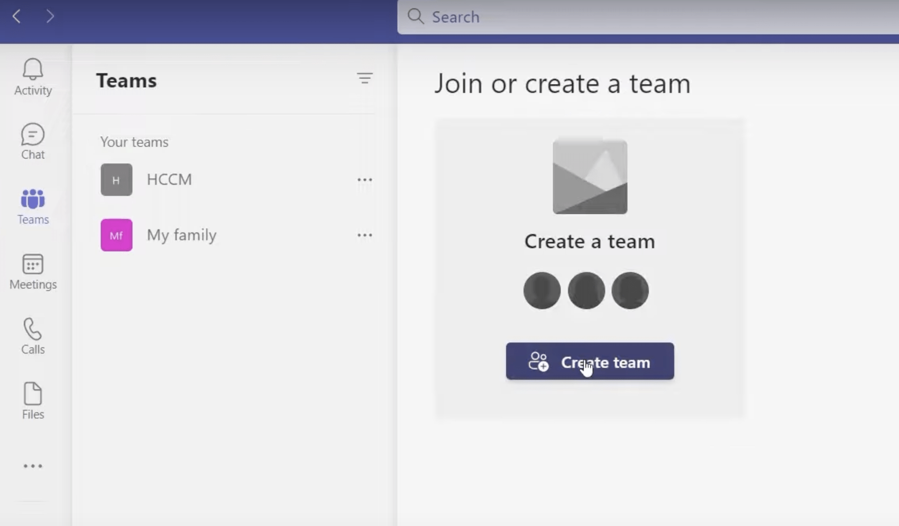Click the 'Create a team' card title
This screenshot has width=899, height=526.
[590, 241]
